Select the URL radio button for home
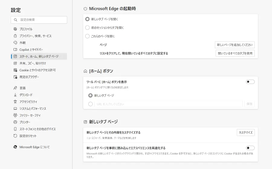272x169 pixels. (90, 104)
